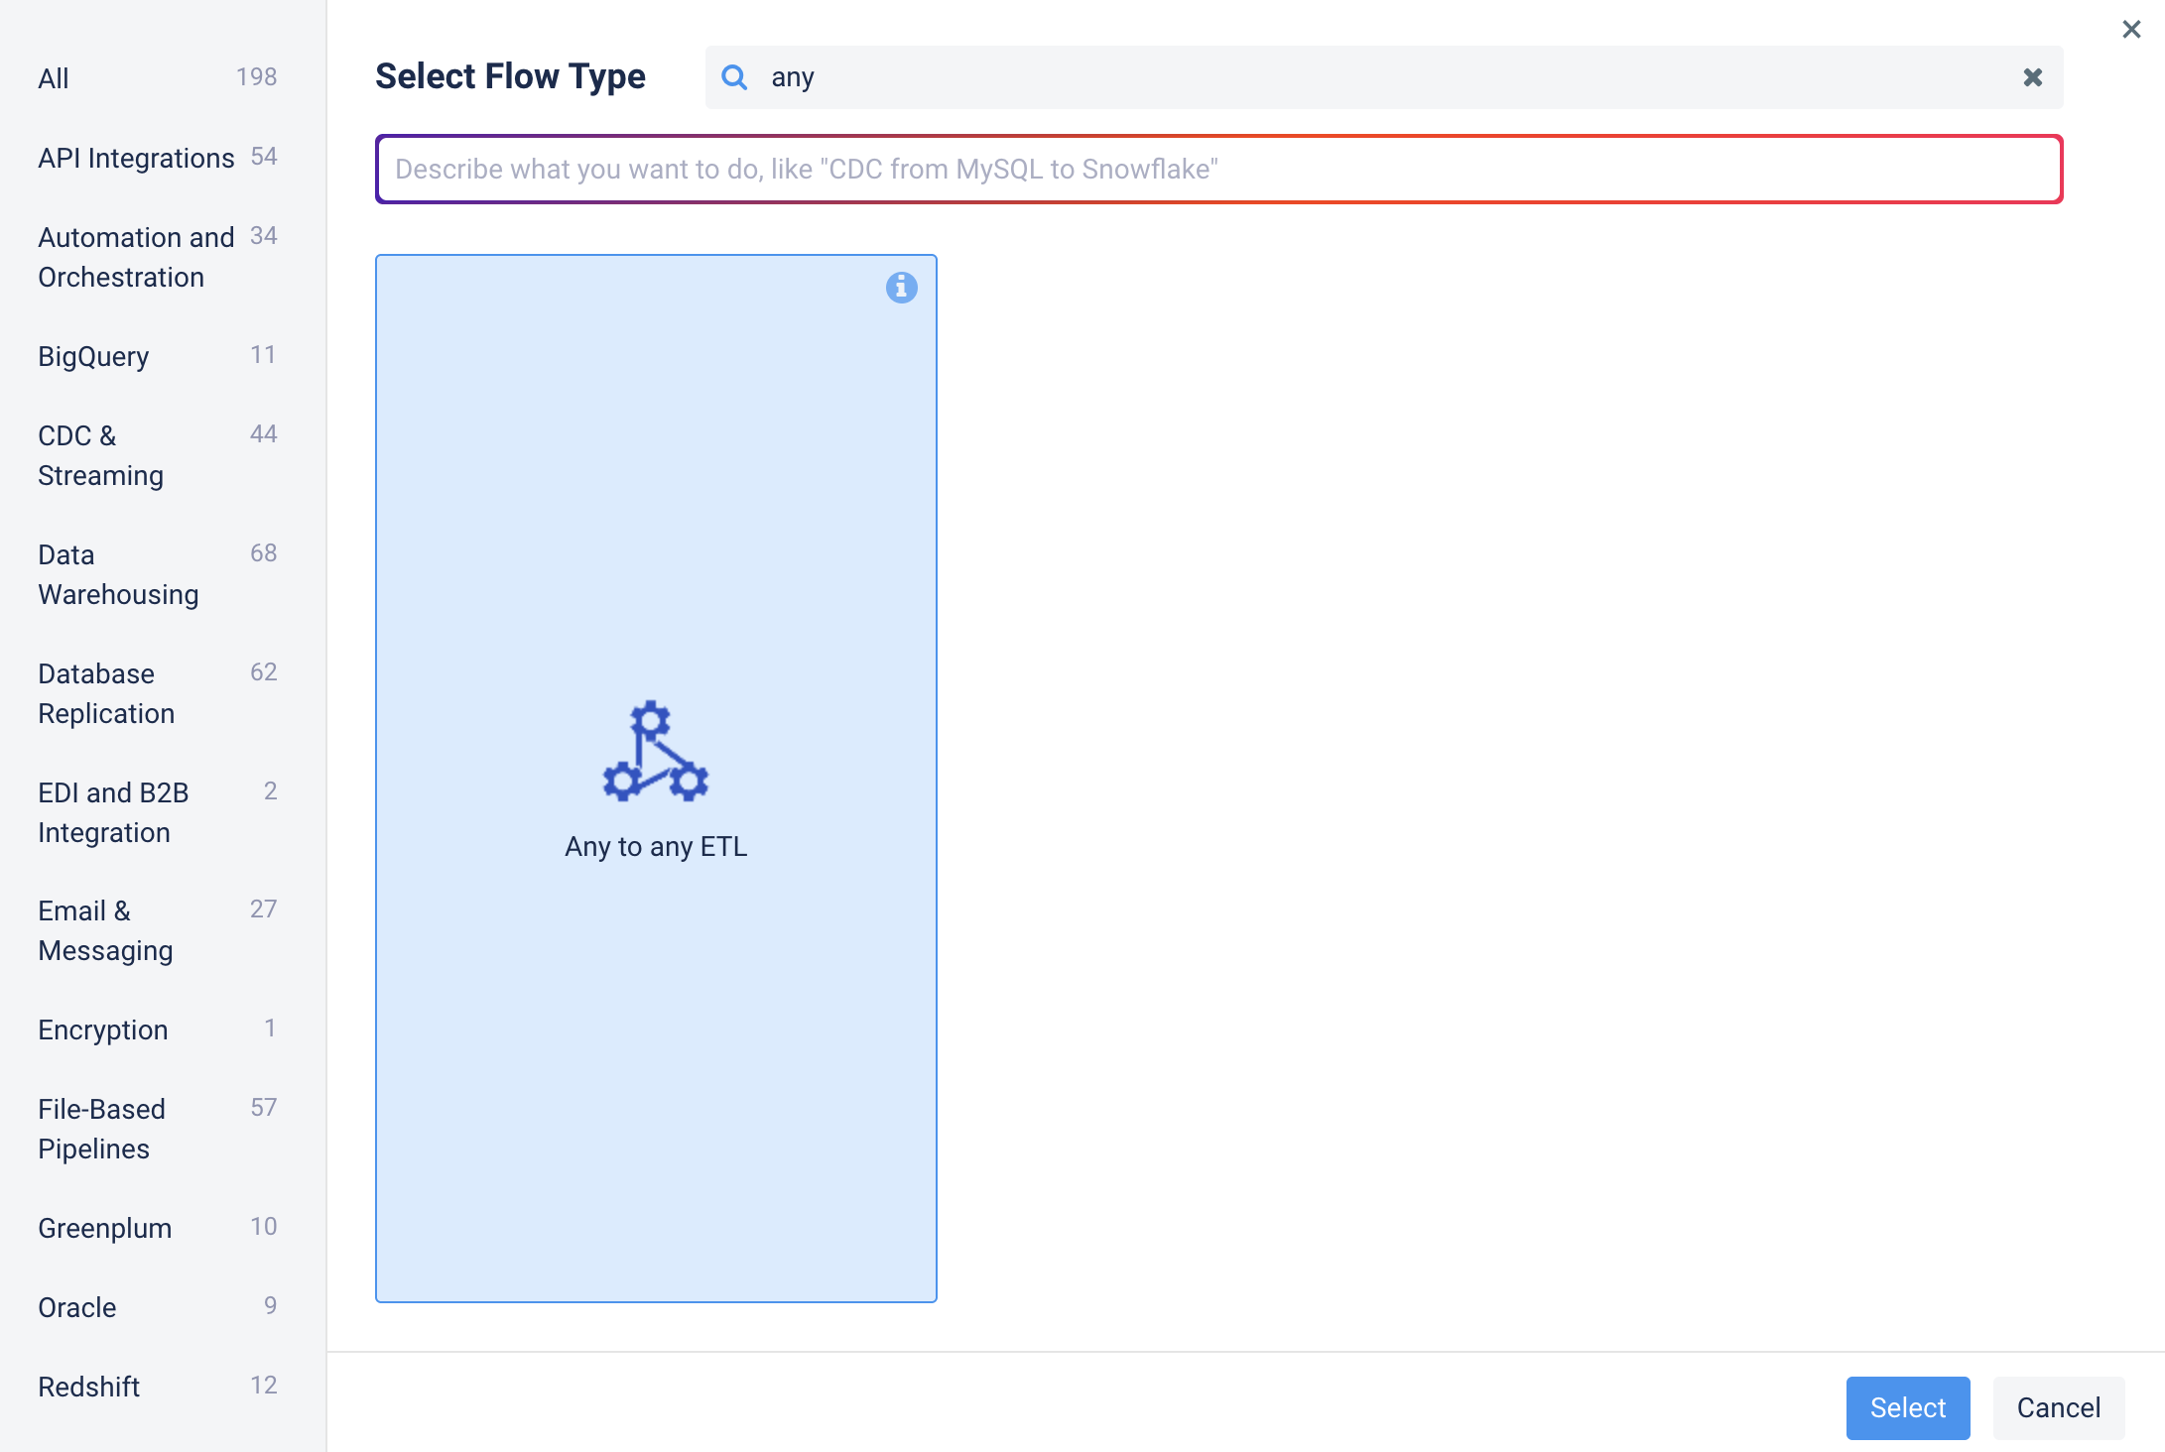Show Email & Messaging flows
2165x1452 pixels.
pyautogui.click(x=104, y=930)
